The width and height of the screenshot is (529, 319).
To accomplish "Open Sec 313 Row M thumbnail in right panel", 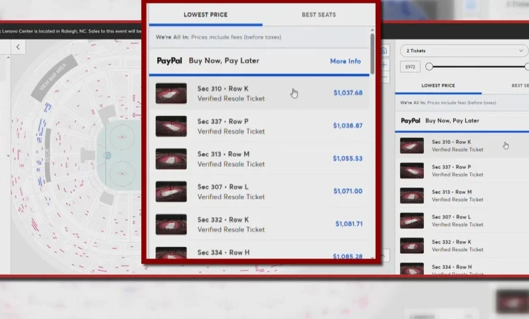I will (x=412, y=195).
